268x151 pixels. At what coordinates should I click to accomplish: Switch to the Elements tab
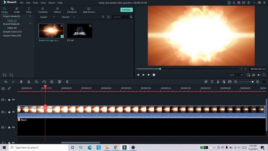point(72,10)
